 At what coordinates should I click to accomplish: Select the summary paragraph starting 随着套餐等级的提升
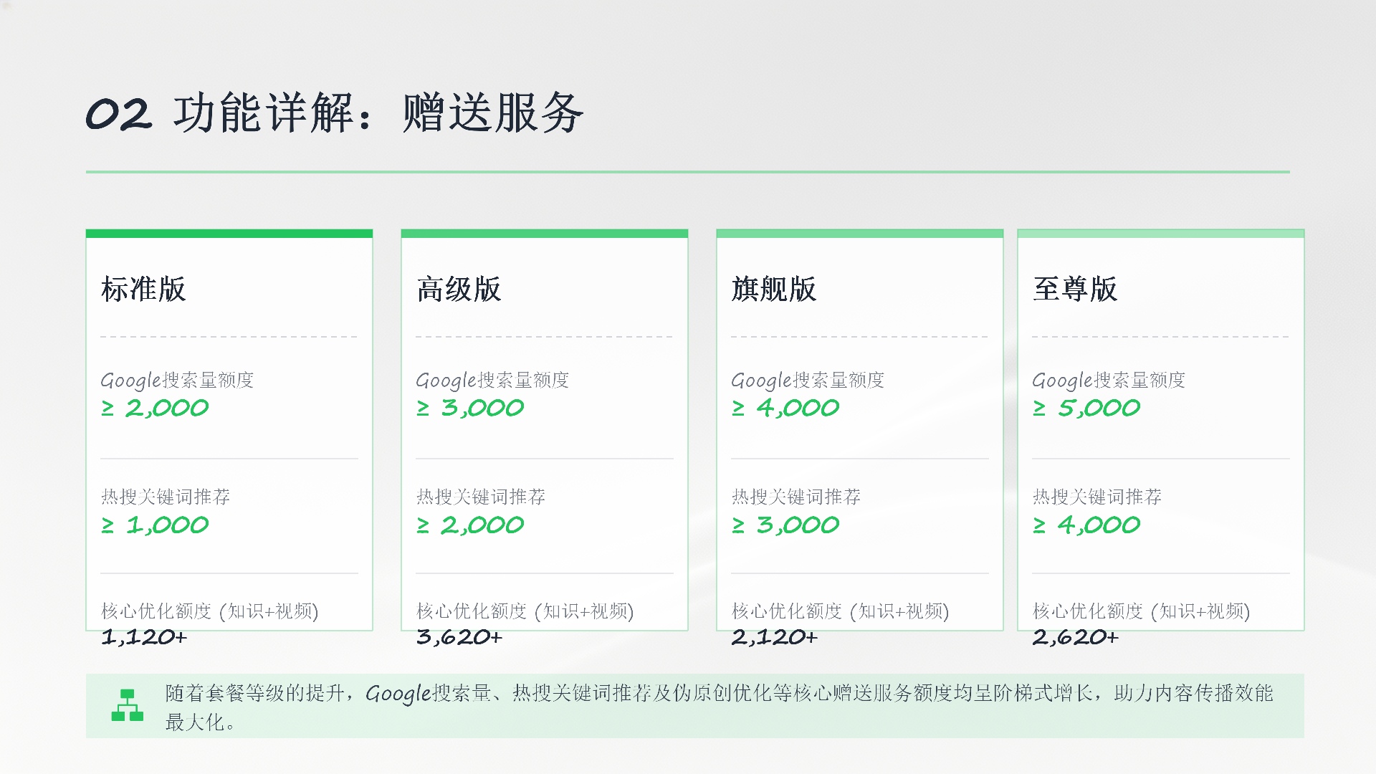(x=720, y=707)
